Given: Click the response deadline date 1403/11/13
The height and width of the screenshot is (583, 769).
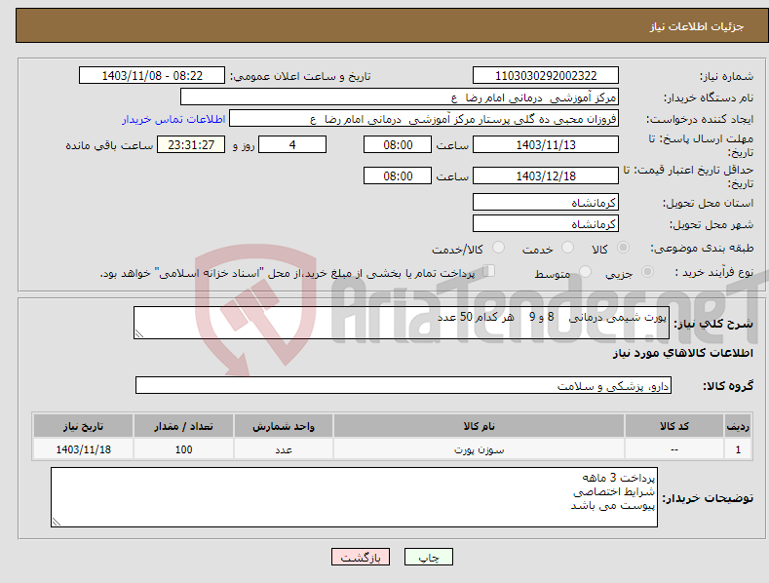Looking at the screenshot, I should pyautogui.click(x=546, y=144).
